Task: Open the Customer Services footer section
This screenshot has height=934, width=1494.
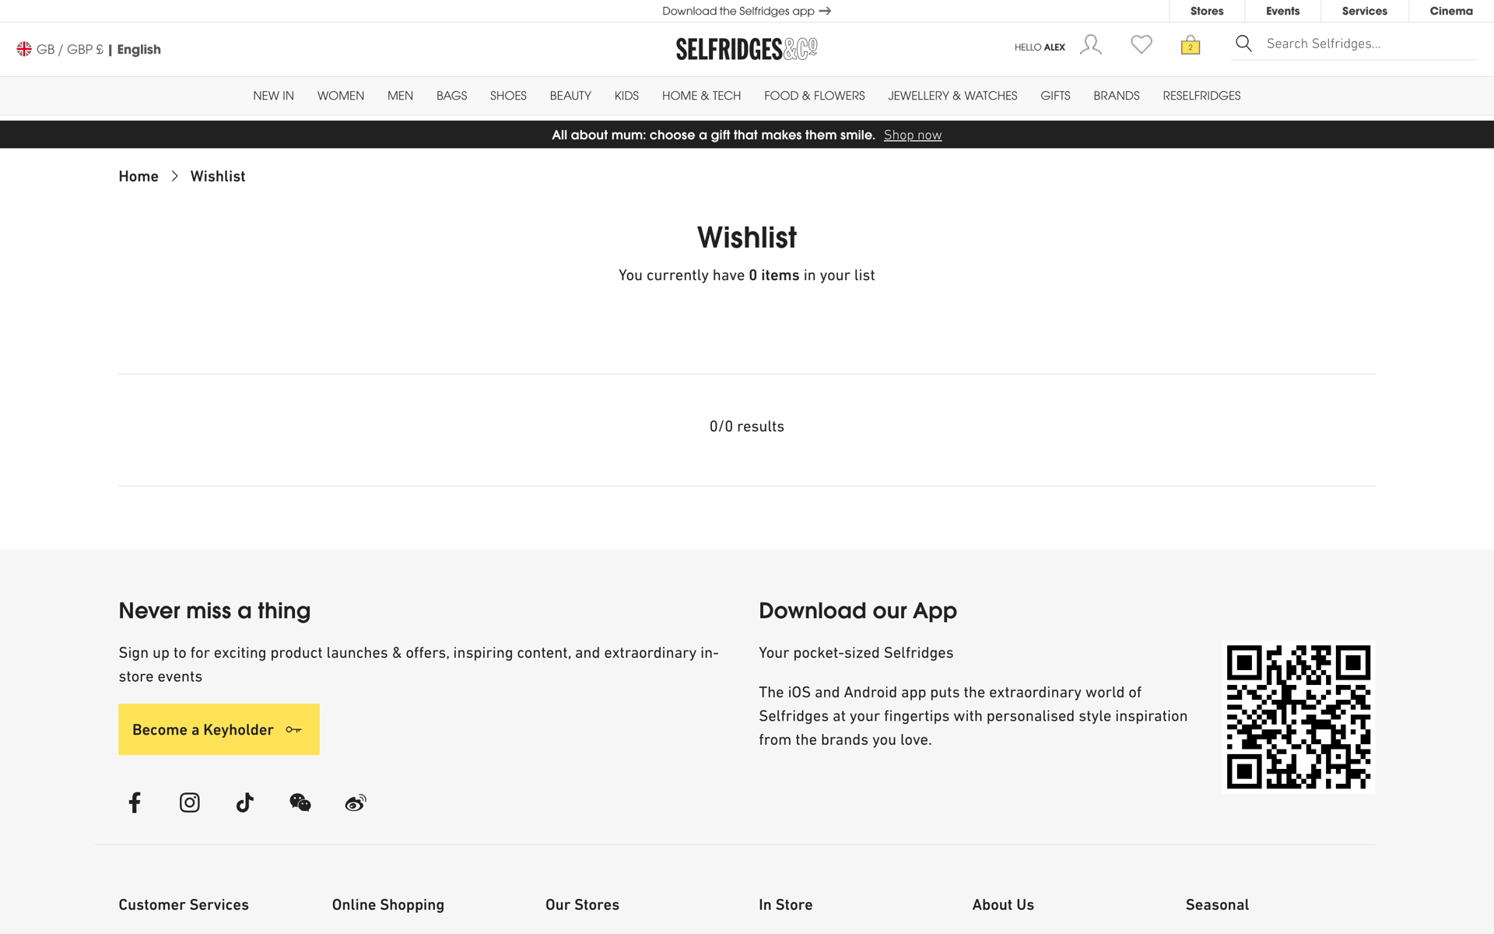Action: click(x=184, y=904)
